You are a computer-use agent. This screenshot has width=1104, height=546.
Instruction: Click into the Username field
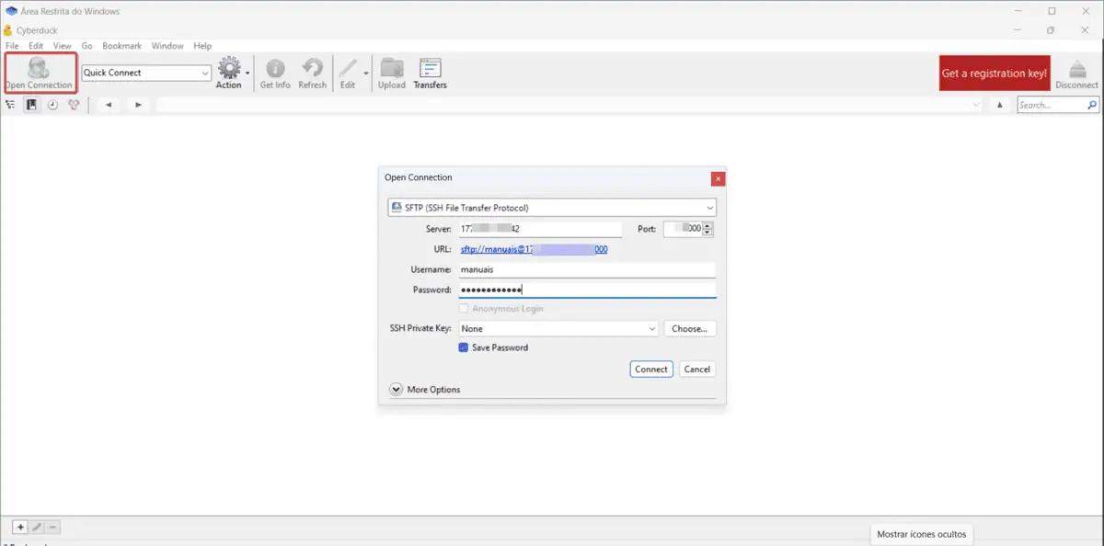[x=587, y=269]
